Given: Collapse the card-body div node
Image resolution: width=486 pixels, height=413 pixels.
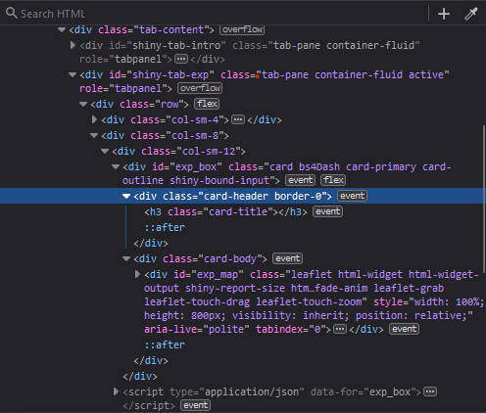Looking at the screenshot, I should click(x=126, y=259).
